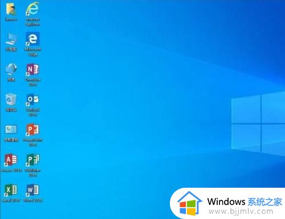
Task: Select the PowerPoint 2016 shortcut
Action: (x=32, y=130)
